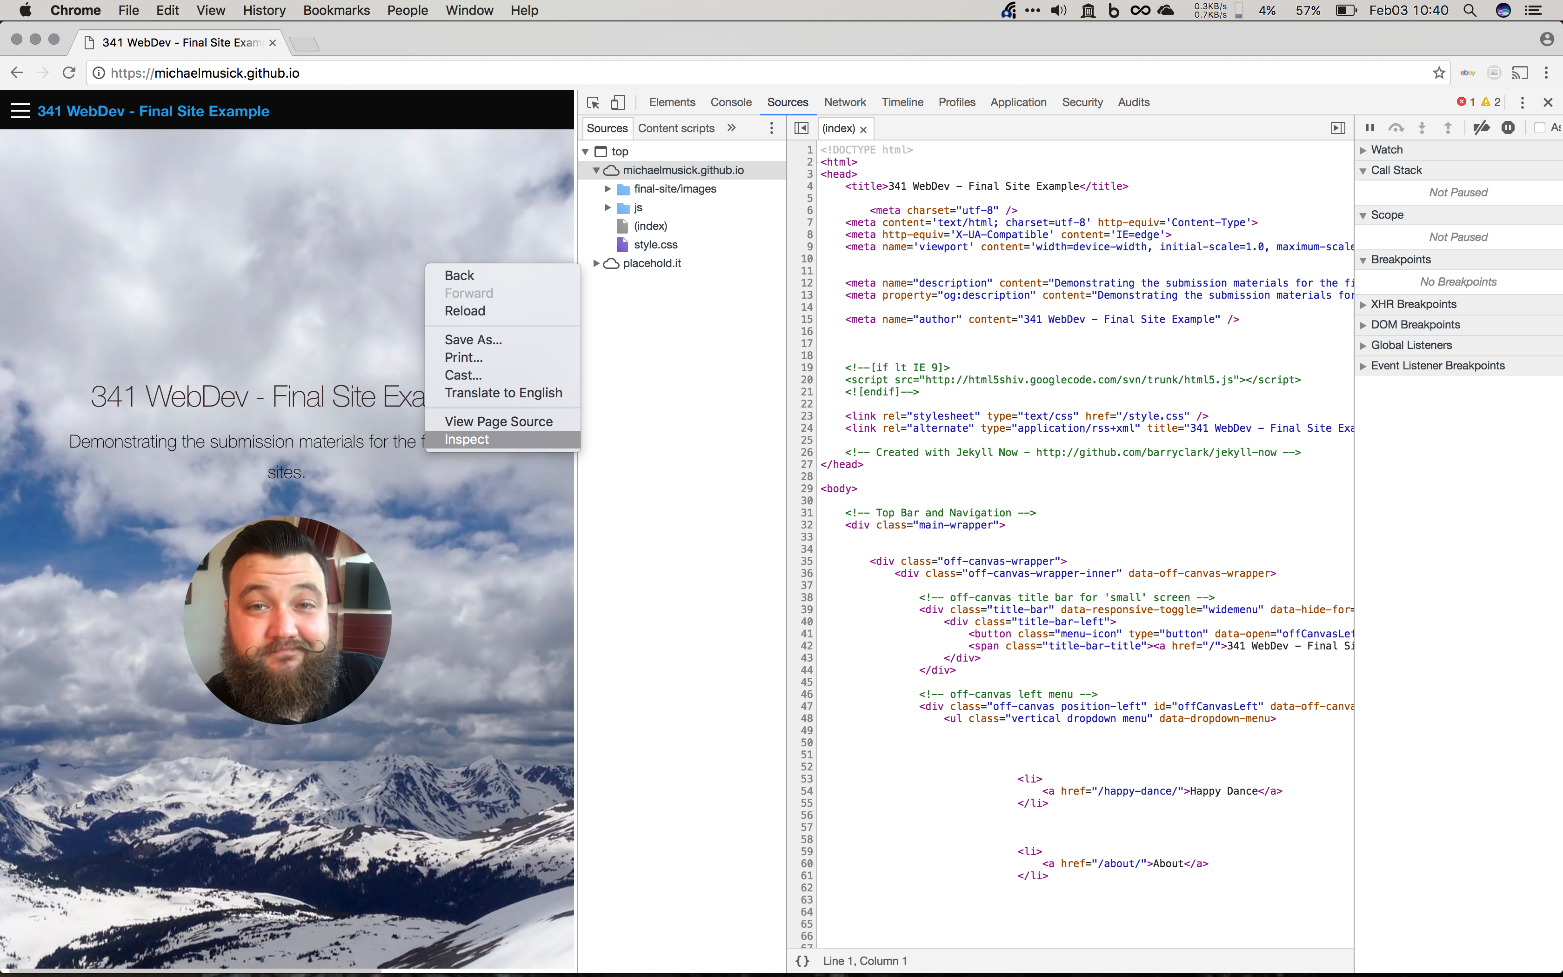Expand the final-site/images folder
The image size is (1563, 977).
[x=607, y=189]
